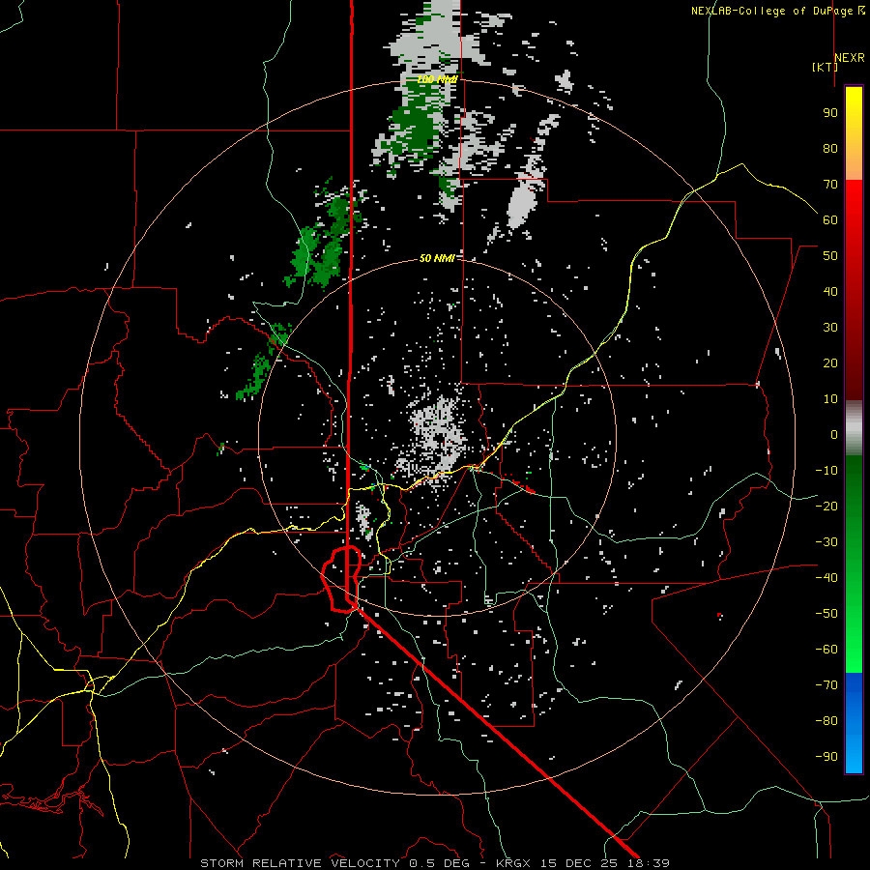The image size is (870, 870).
Task: Click the [KT] units label
Action: click(825, 67)
